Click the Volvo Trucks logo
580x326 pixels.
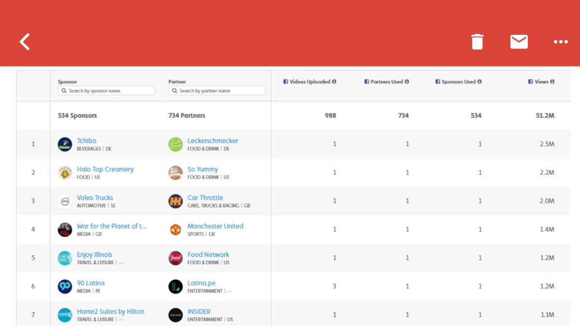click(x=65, y=201)
